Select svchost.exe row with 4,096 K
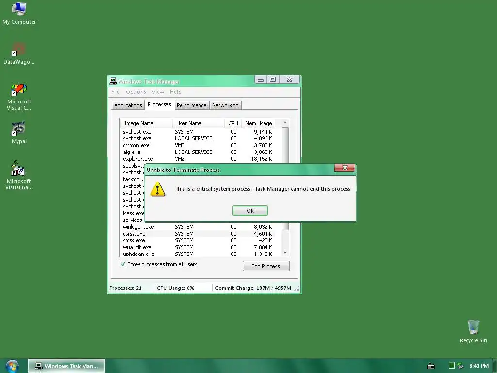This screenshot has height=373, width=497. click(x=198, y=138)
